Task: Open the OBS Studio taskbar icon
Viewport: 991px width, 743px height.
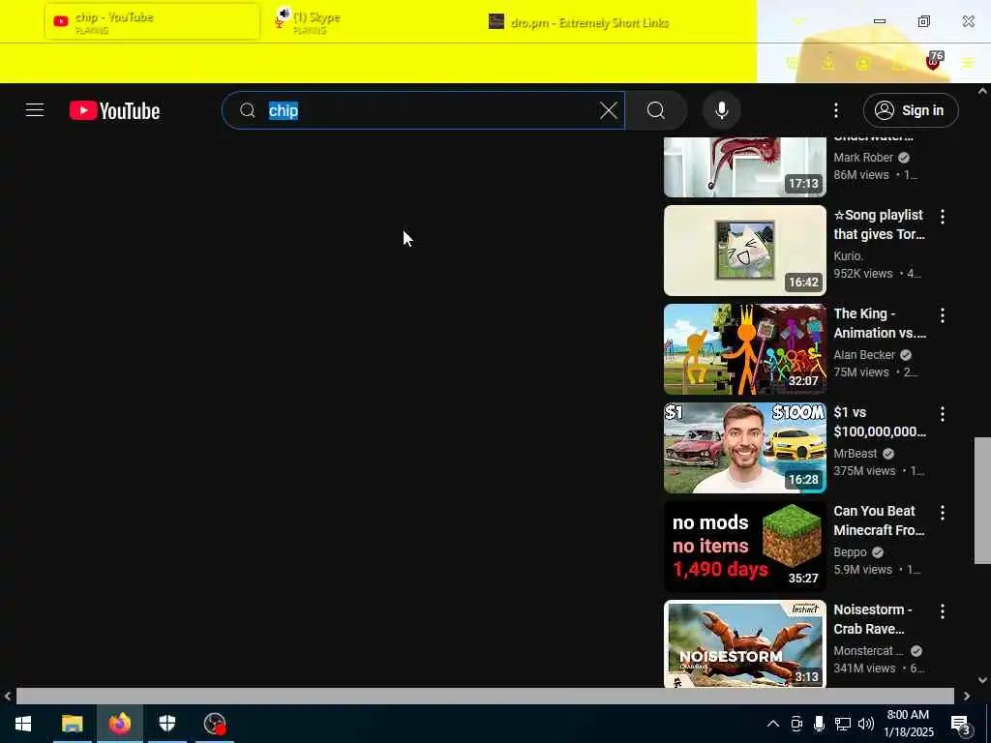Action: point(215,724)
